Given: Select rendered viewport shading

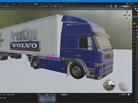Looking at the screenshot, I should (x=129, y=6).
